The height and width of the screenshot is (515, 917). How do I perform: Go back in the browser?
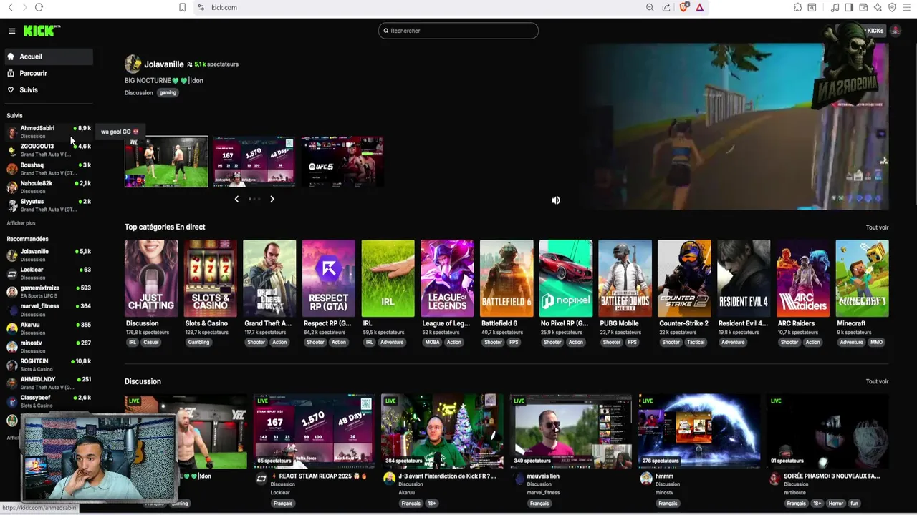pyautogui.click(x=10, y=7)
